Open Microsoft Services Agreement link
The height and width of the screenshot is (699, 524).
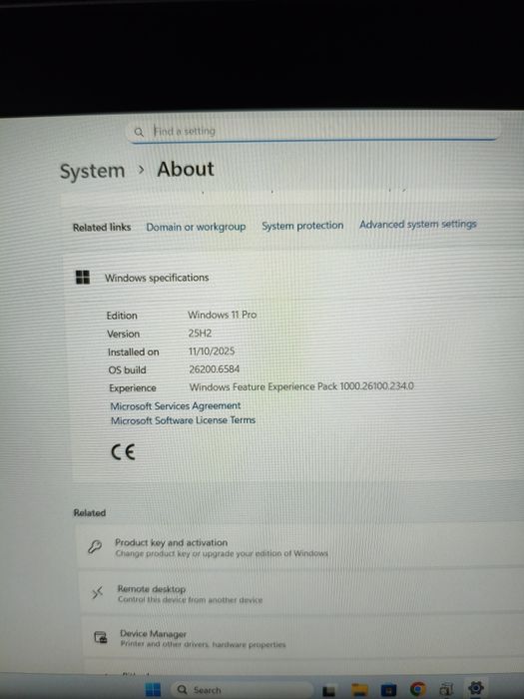pos(175,406)
